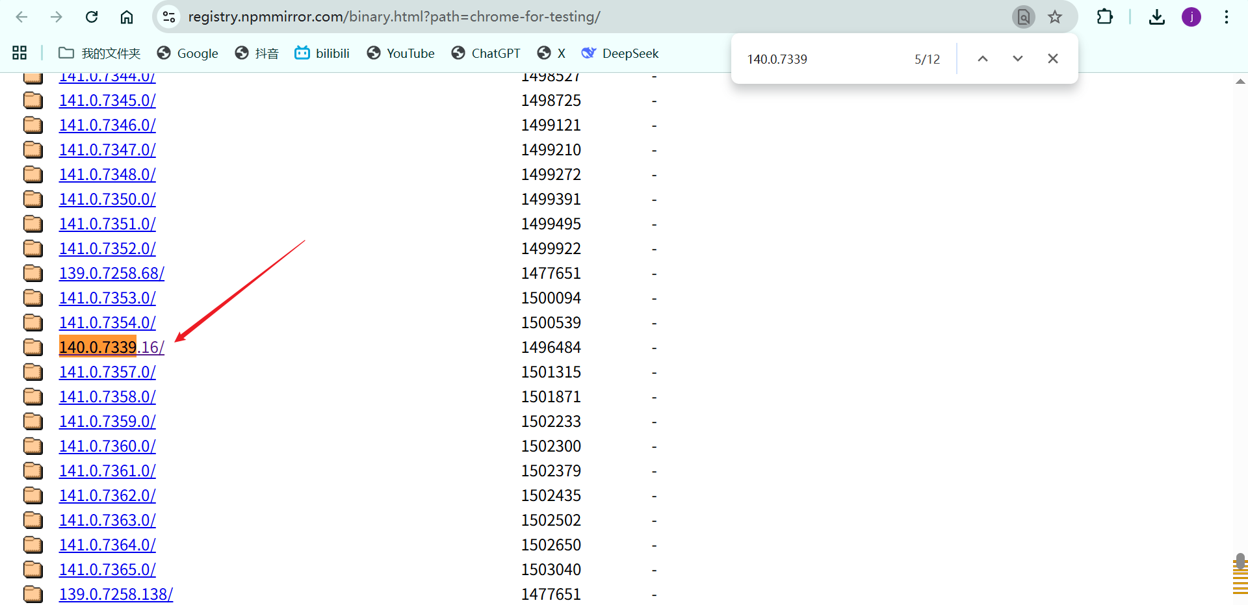This screenshot has width=1248, height=605.
Task: Open Google Lens search icon in address bar
Action: tap(1023, 17)
